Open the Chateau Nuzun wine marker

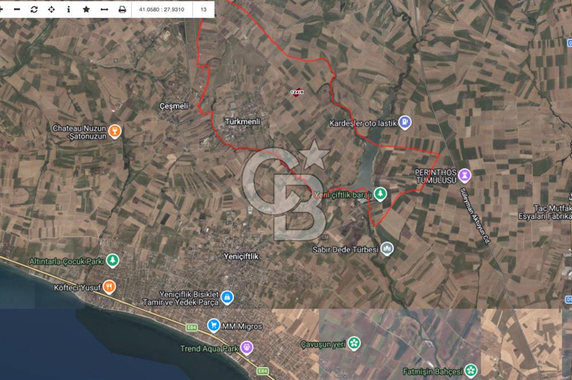114,132
